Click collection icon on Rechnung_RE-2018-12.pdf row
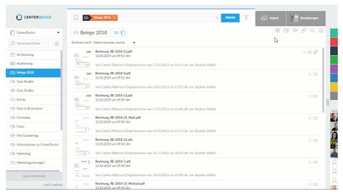 [310, 52]
